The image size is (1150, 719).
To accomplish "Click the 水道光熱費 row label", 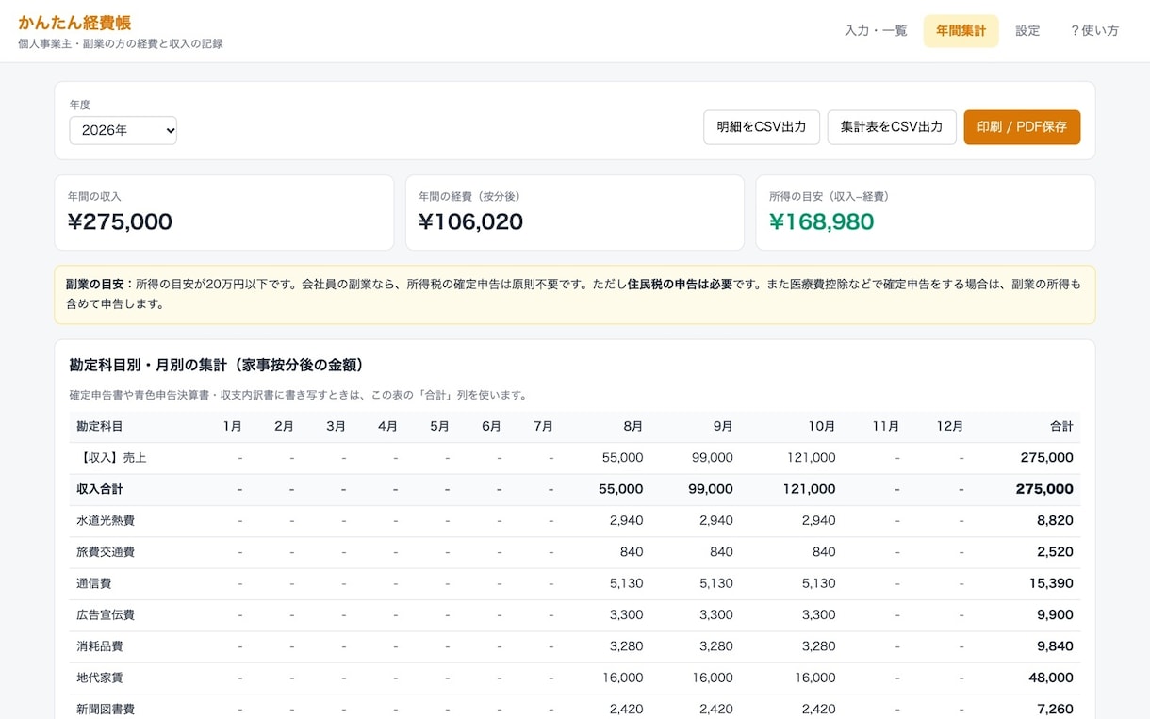I will (x=106, y=520).
